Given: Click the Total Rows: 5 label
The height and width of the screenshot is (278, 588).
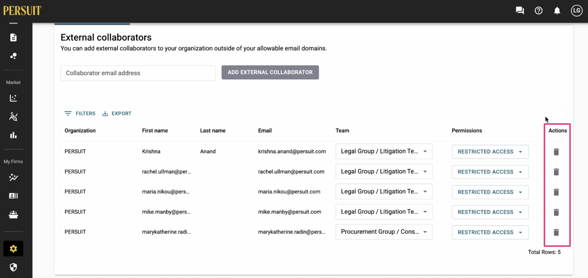Looking at the screenshot, I should pos(544,252).
